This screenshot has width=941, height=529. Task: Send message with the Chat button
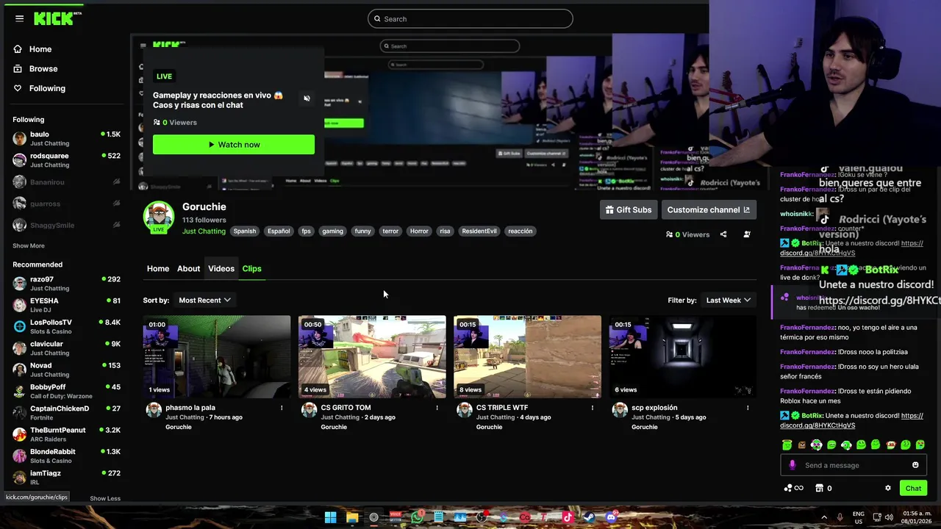(x=913, y=488)
